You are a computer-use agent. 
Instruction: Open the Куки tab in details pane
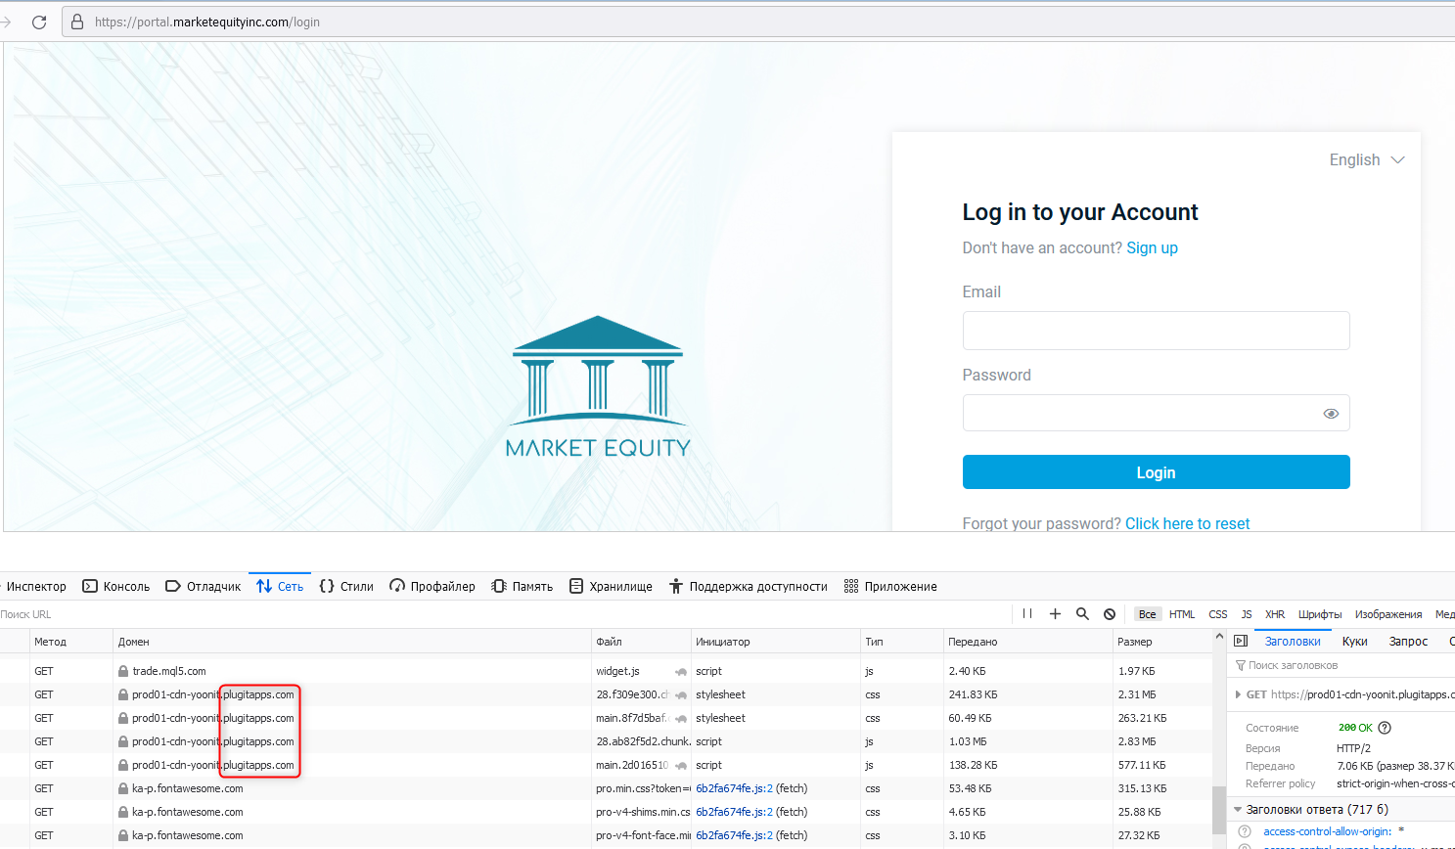pyautogui.click(x=1354, y=642)
